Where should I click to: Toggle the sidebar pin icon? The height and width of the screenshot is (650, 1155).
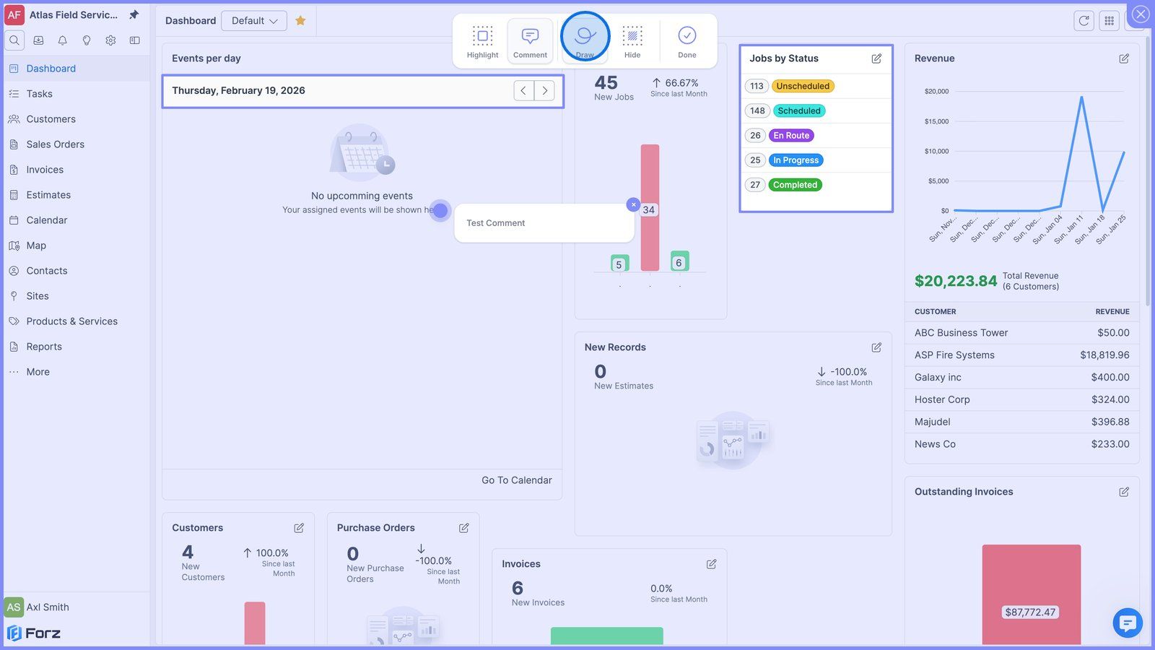click(x=134, y=14)
